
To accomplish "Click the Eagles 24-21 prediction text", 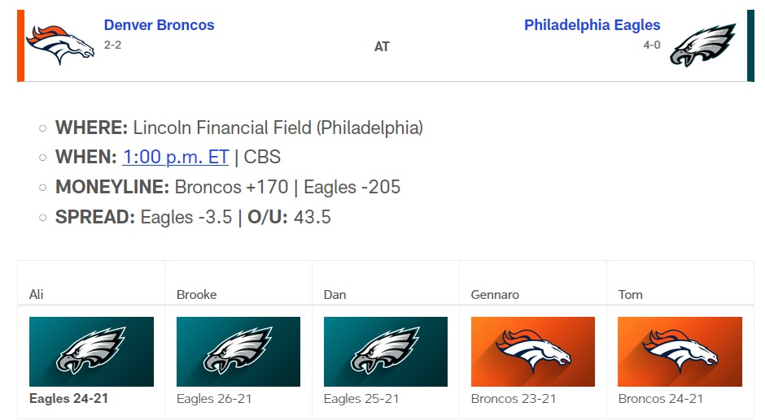I will click(69, 398).
